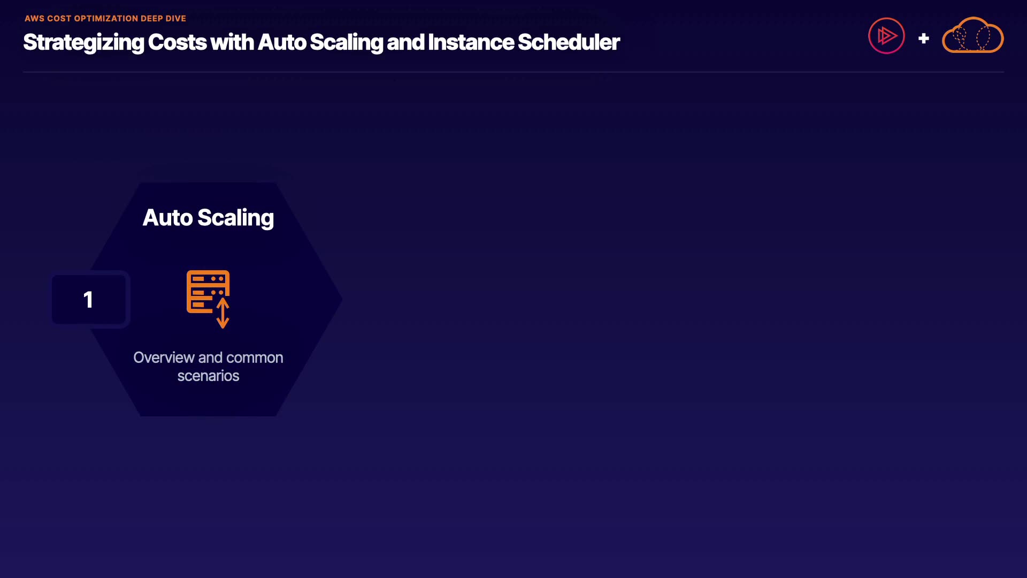This screenshot has width=1027, height=578.
Task: Click the word 'Costs' in the slide title
Action: 177,42
